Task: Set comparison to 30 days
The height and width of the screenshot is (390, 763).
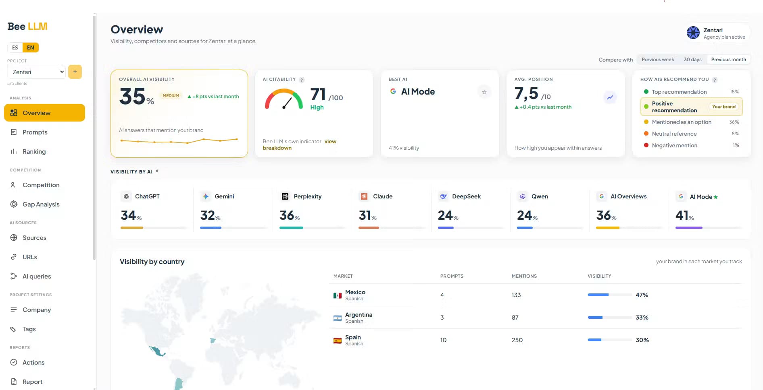Action: (x=692, y=60)
